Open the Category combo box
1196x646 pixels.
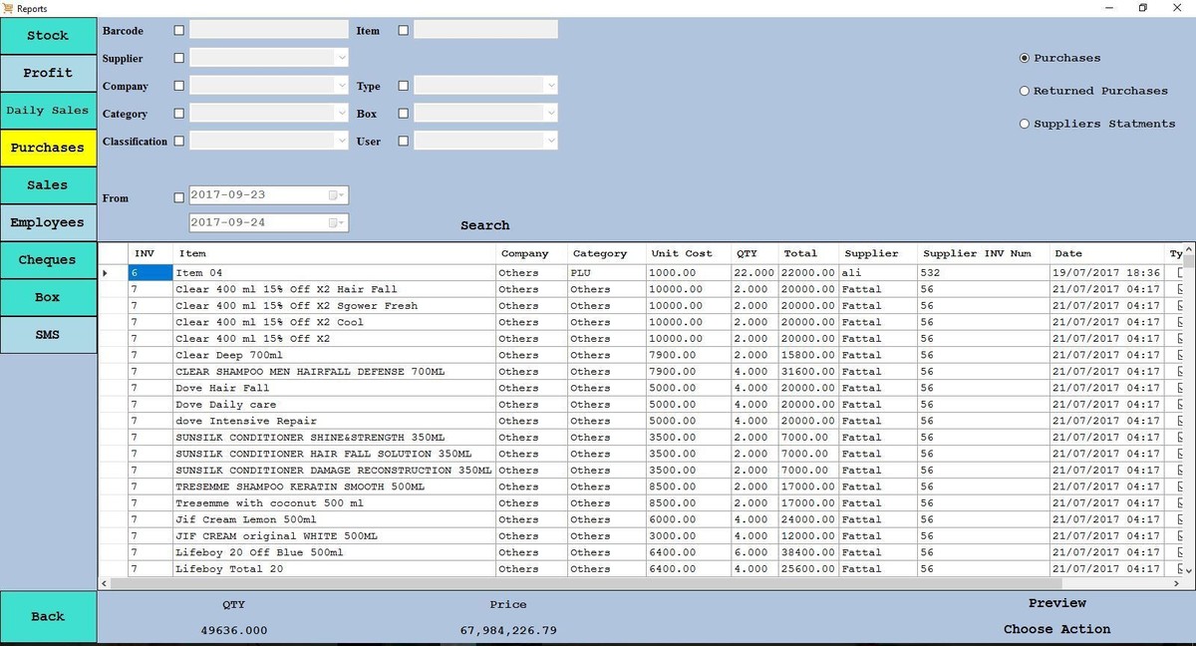point(342,114)
